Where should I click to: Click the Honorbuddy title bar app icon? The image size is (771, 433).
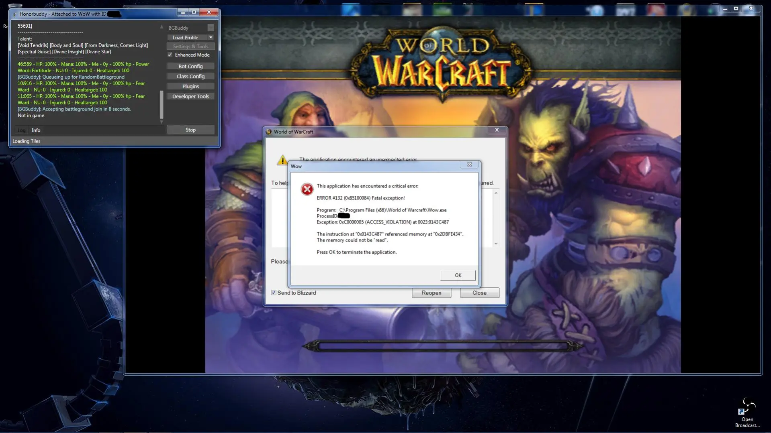tap(14, 14)
